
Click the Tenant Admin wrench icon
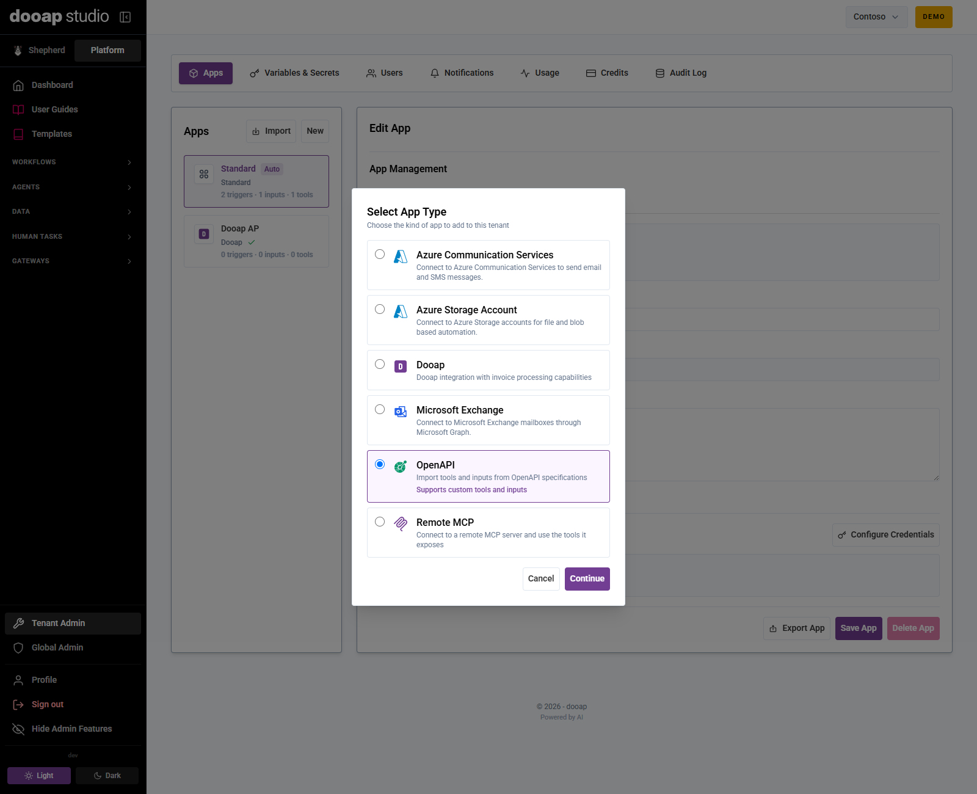(x=18, y=624)
